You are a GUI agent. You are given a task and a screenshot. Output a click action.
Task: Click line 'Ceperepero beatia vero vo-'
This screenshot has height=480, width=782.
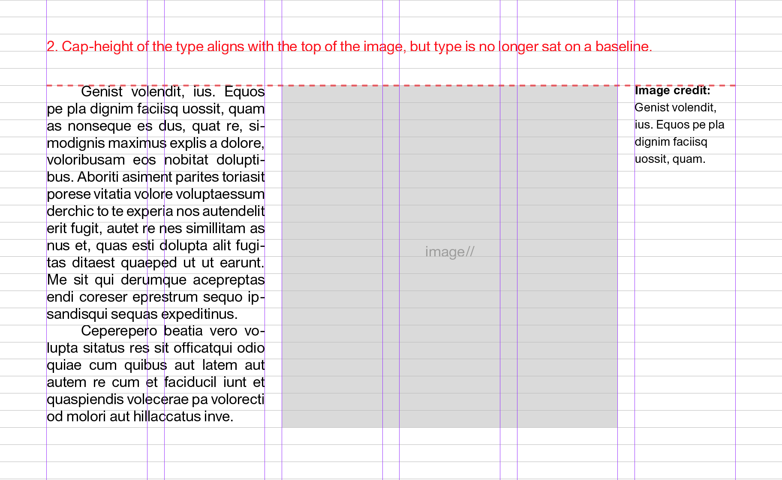coord(173,331)
